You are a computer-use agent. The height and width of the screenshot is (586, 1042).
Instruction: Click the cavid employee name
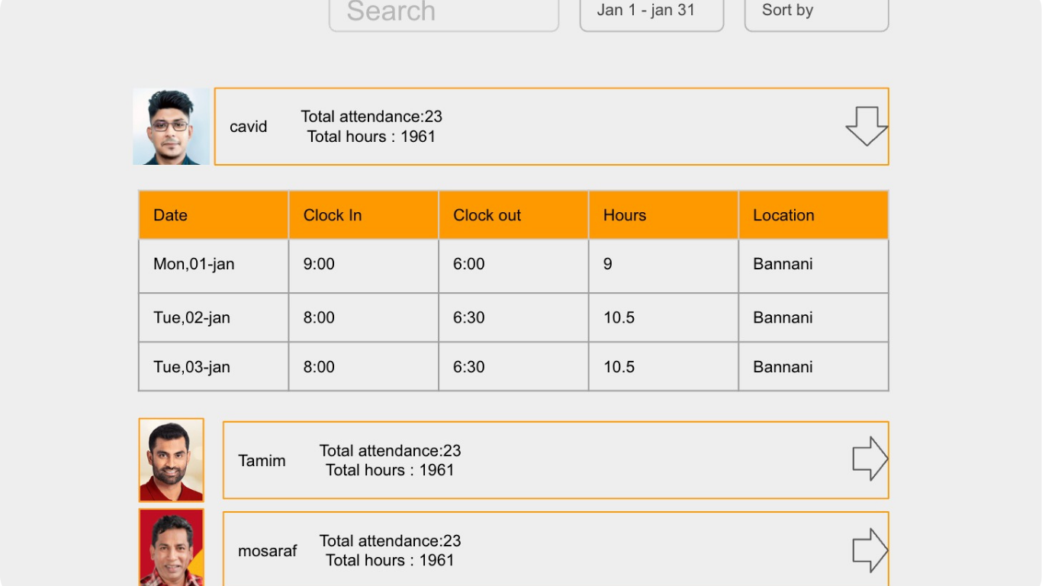click(249, 127)
